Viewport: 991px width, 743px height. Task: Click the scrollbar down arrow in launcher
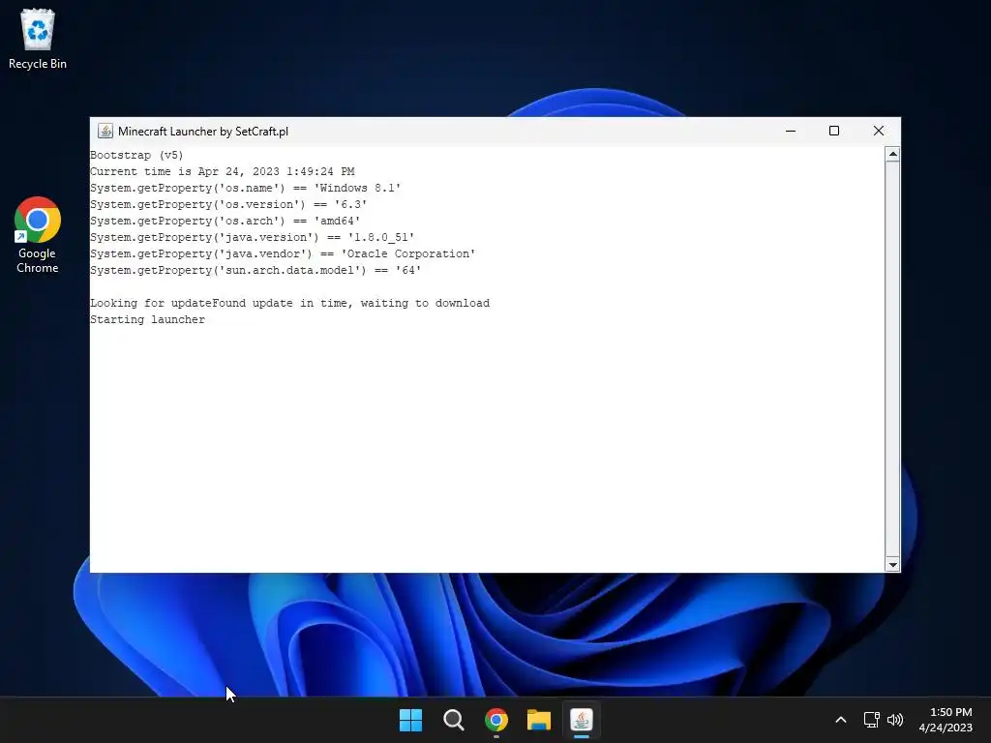[892, 565]
